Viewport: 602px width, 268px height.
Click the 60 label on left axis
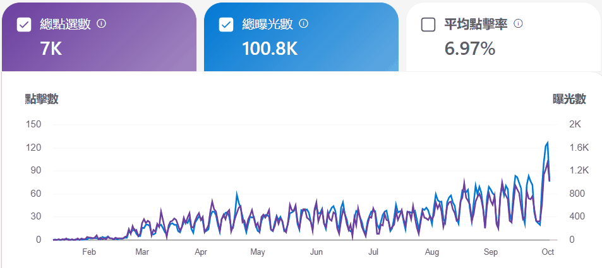[36, 194]
